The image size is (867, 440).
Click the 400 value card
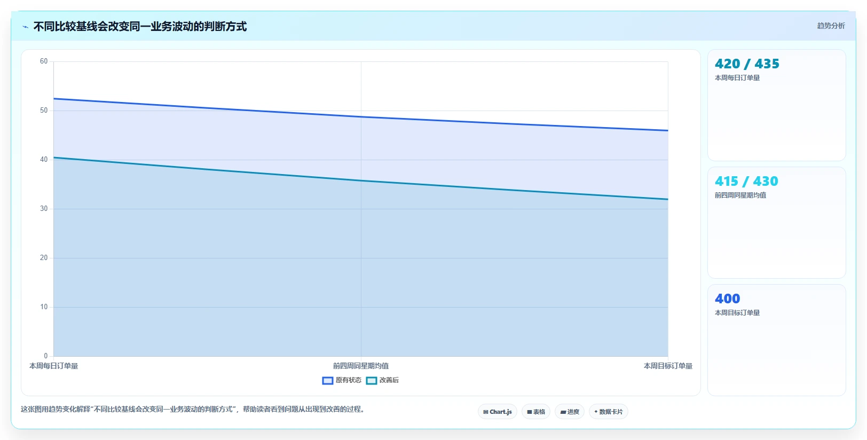pos(777,340)
